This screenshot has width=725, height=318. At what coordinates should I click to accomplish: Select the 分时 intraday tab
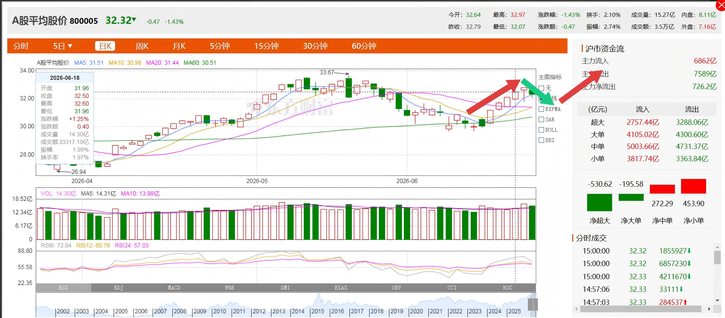pos(21,46)
